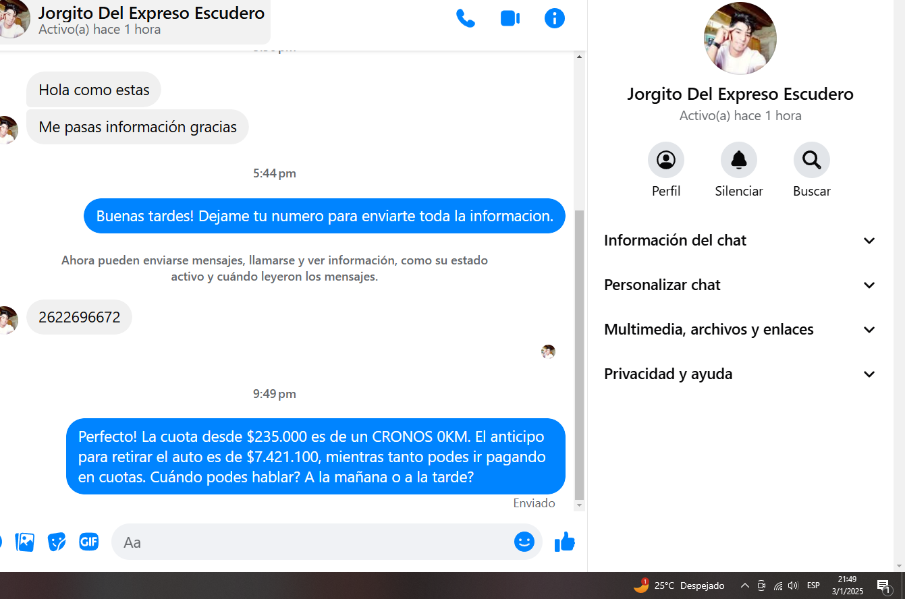Click the Aa message input field
The height and width of the screenshot is (599, 905).
point(310,542)
